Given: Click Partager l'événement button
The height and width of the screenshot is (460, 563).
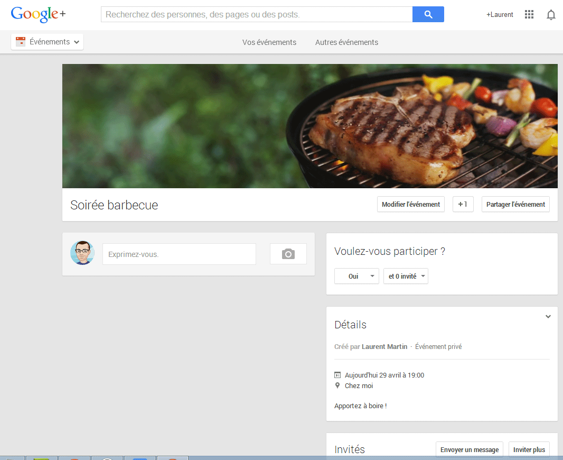Looking at the screenshot, I should (515, 204).
